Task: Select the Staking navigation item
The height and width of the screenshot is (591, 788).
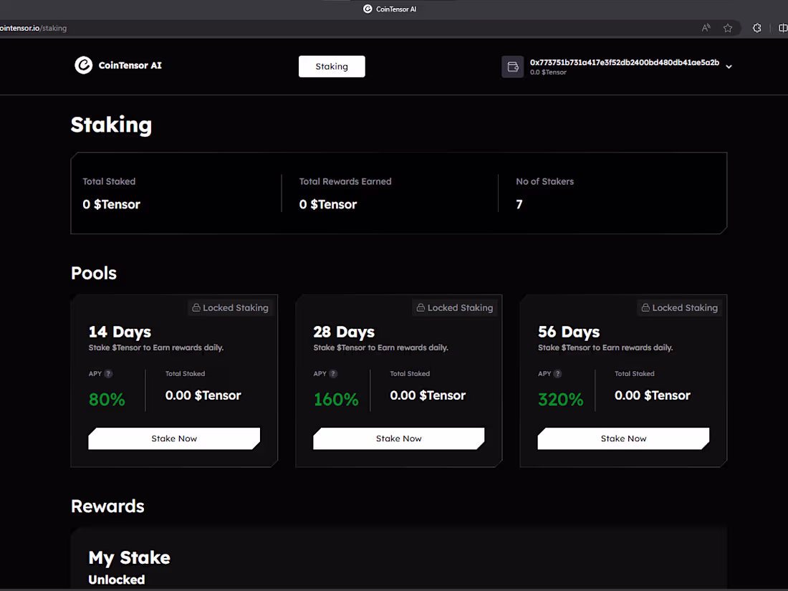Action: pos(332,66)
